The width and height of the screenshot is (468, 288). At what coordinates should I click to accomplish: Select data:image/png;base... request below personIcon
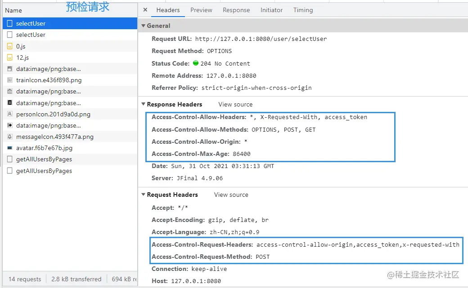(70, 126)
